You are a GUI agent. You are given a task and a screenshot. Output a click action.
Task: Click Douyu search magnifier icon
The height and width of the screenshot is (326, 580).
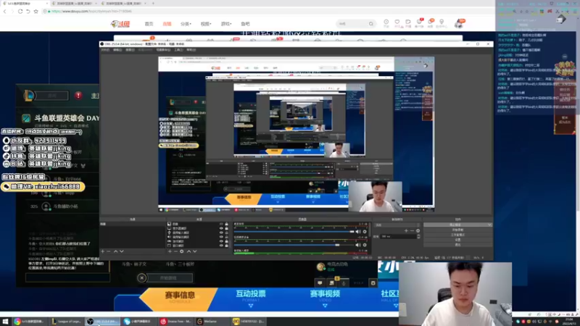[x=371, y=24]
